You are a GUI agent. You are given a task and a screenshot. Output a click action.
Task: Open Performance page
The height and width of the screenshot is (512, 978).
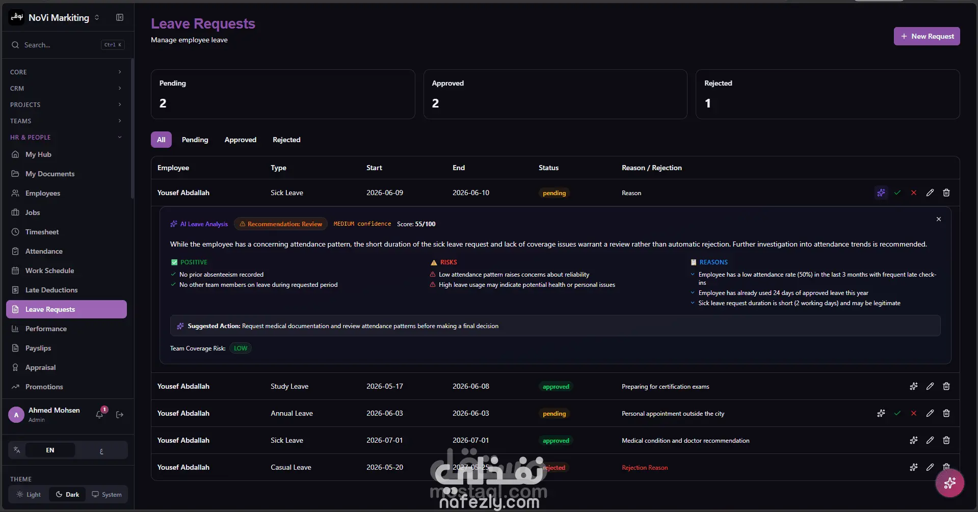[66, 329]
